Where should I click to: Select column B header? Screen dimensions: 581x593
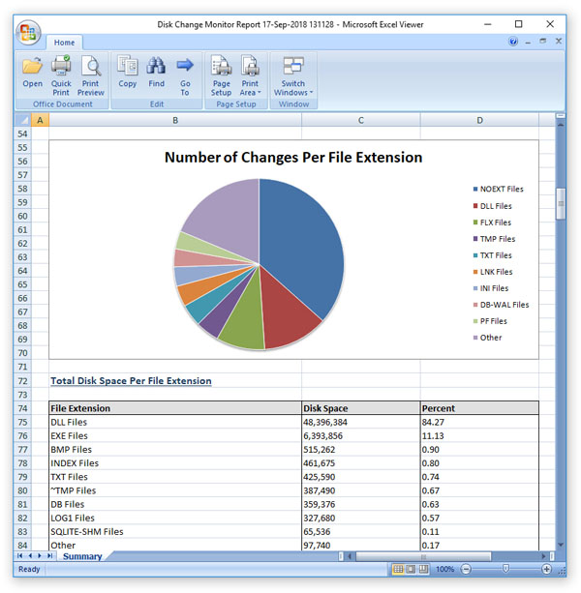click(175, 120)
